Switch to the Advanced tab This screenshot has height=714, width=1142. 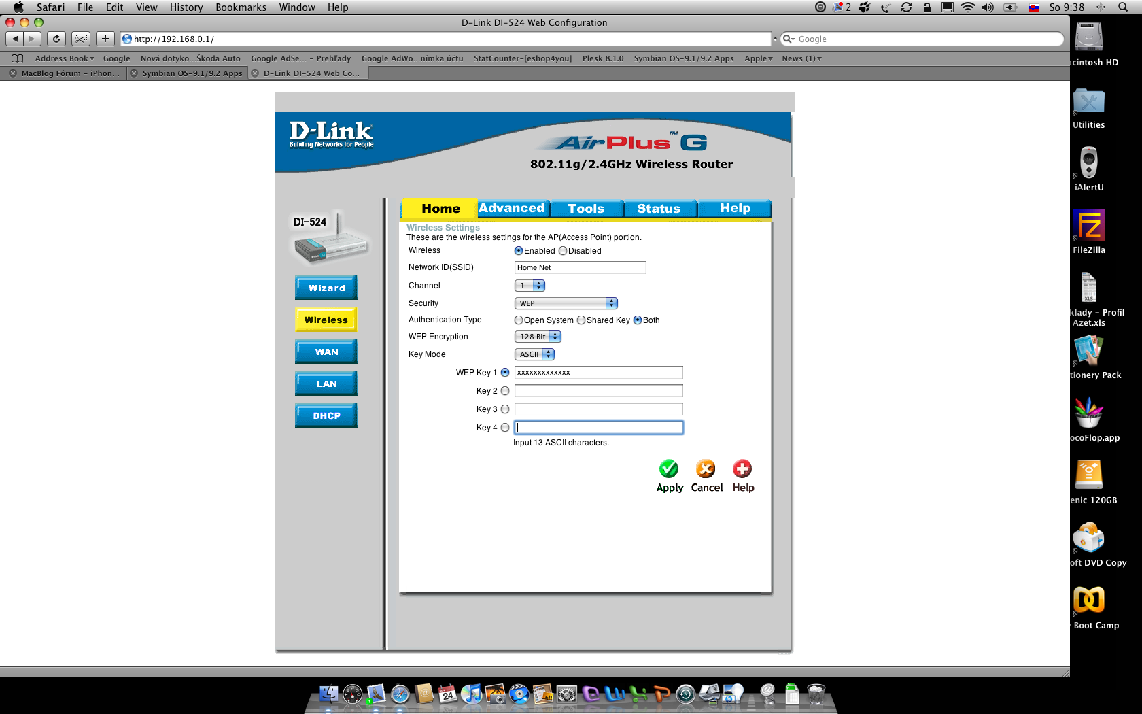tap(512, 208)
